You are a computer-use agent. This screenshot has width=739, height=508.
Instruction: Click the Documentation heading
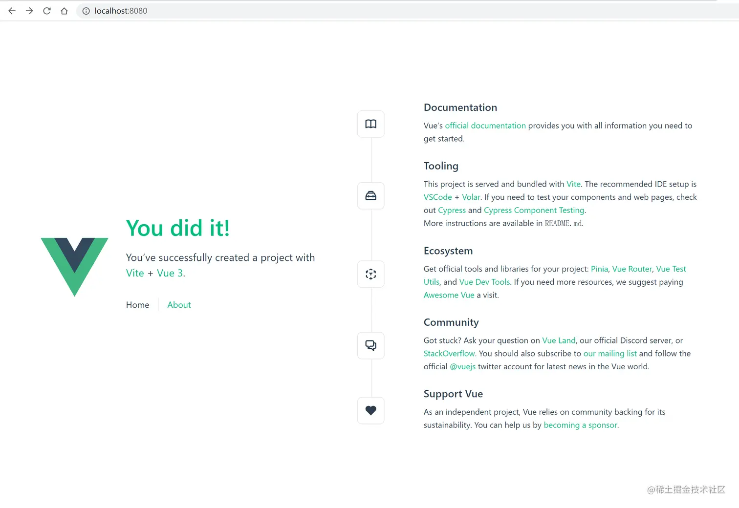click(x=460, y=107)
